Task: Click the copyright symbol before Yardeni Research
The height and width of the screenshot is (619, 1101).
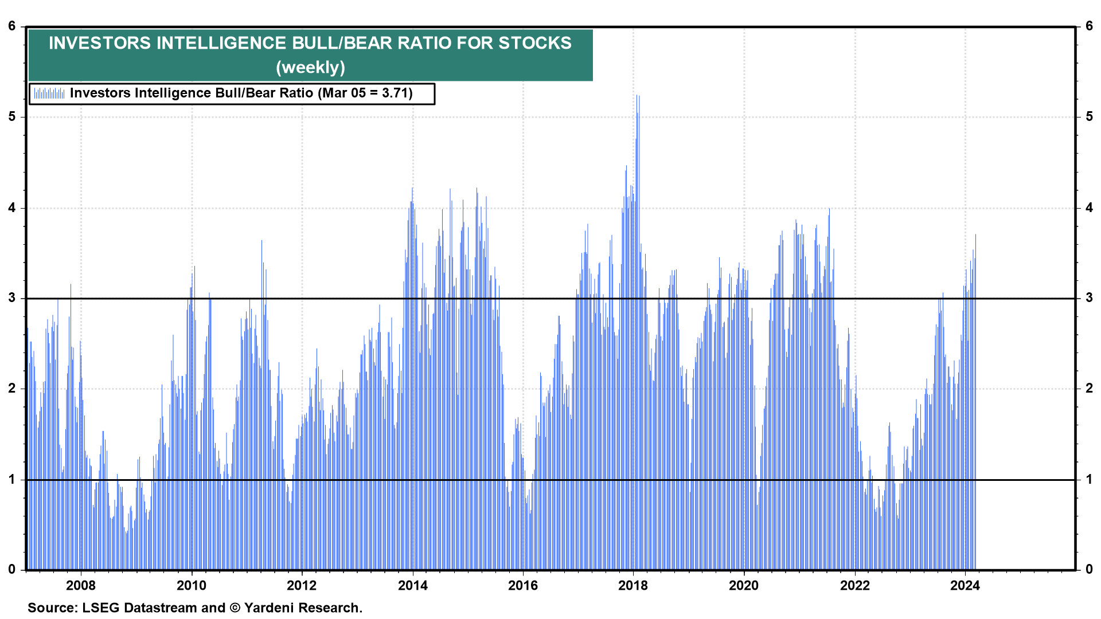Action: point(235,608)
